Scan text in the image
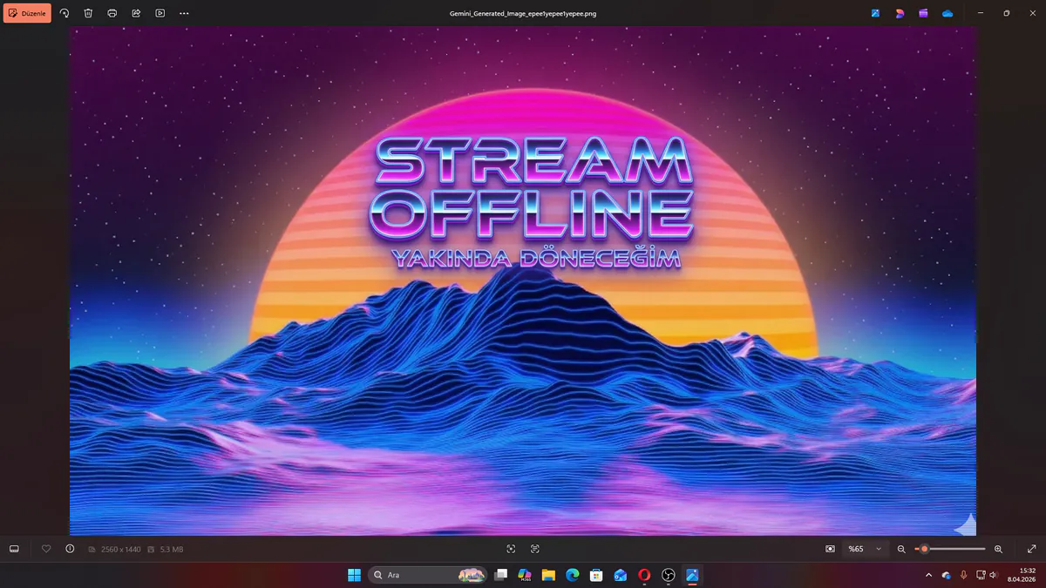 click(x=535, y=549)
